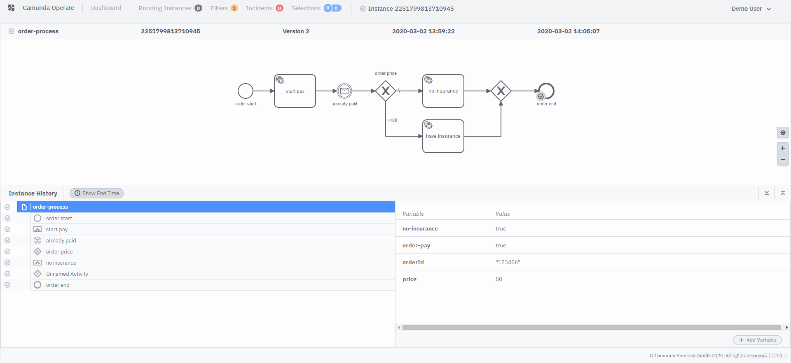Click the order end event circle

point(547,91)
